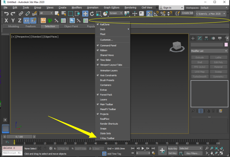Enable Snaps toolbar in the menu
The height and width of the screenshot is (157, 230).
click(x=113, y=128)
